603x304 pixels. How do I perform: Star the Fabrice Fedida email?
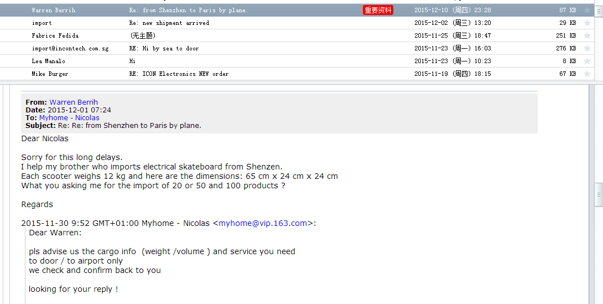click(x=587, y=36)
